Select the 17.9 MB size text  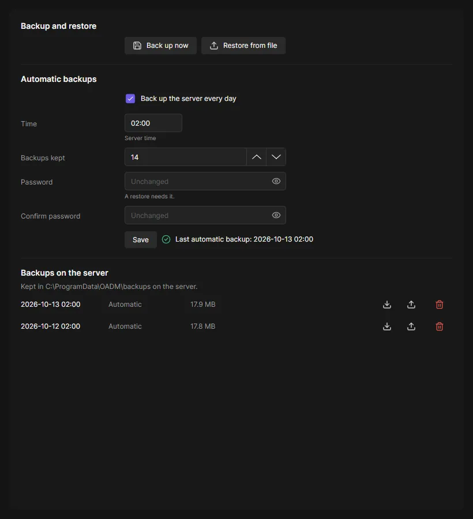point(203,304)
